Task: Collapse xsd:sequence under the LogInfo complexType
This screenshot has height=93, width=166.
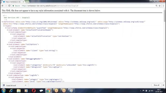Action: [9, 78]
